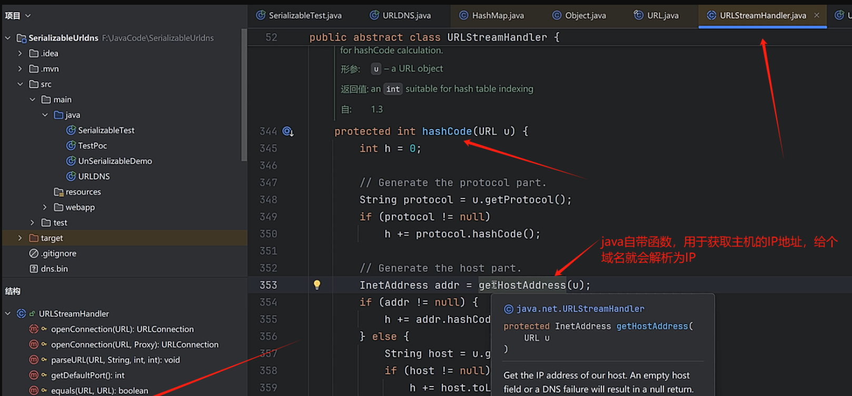Click the resources folder icon
Viewport: 852px width, 396px height.
58,192
